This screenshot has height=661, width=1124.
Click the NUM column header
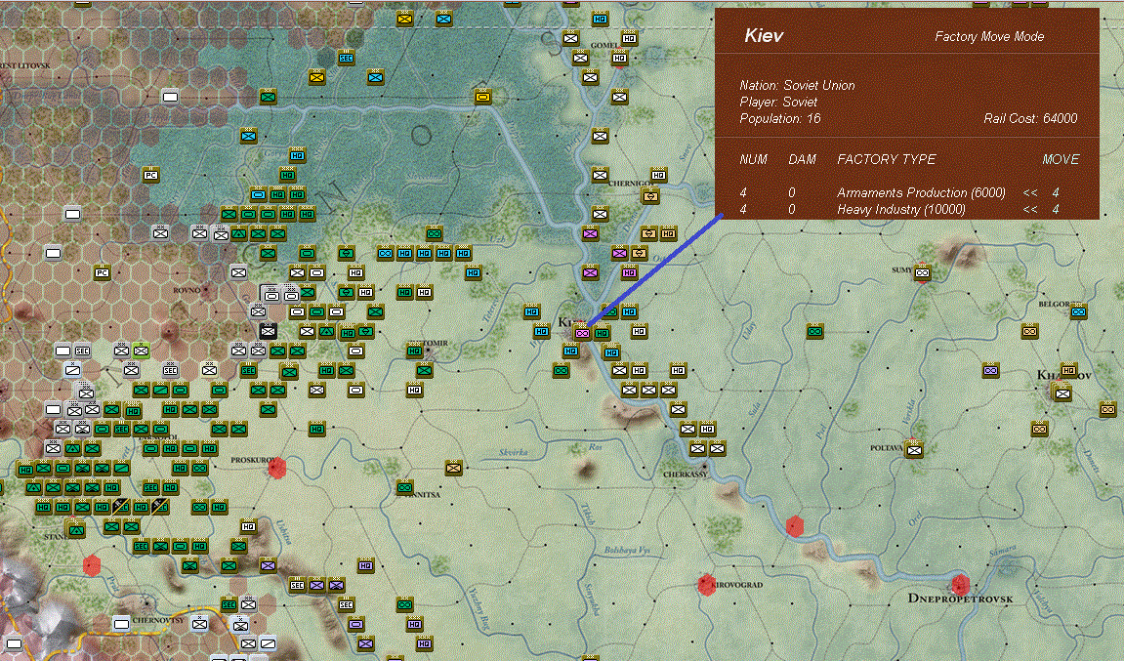753,159
